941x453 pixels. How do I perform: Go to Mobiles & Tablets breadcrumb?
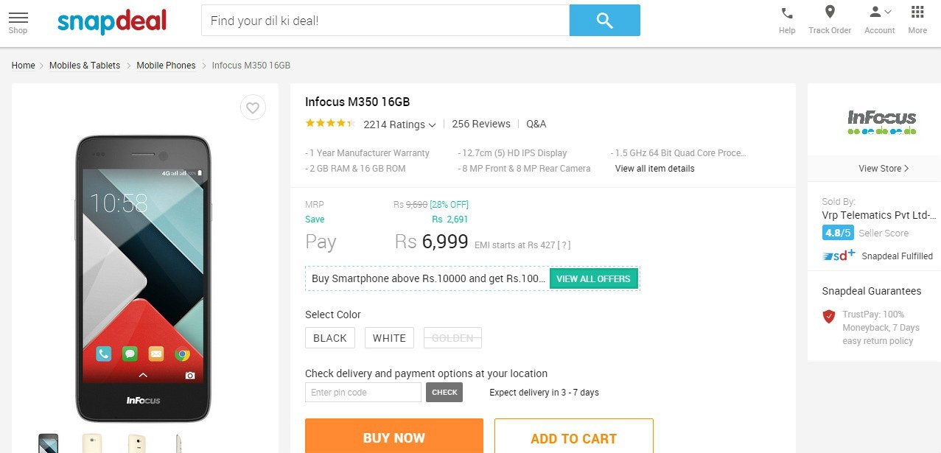pos(85,66)
